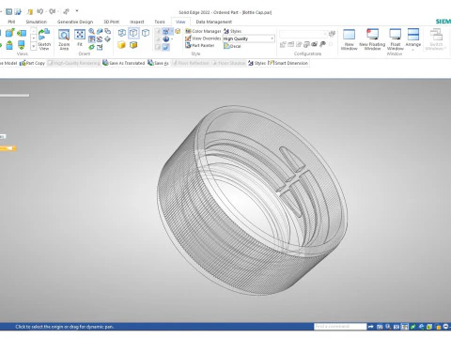451x338 pixels.
Task: Click the arrow icon beside the command finder
Action: click(x=371, y=327)
